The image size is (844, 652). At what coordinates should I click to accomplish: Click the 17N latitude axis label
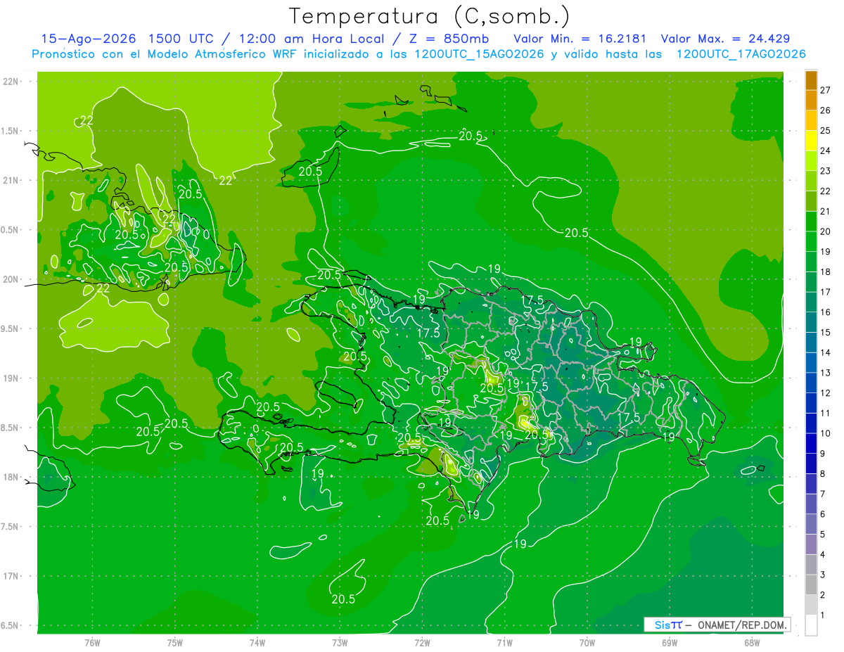tap(10, 576)
